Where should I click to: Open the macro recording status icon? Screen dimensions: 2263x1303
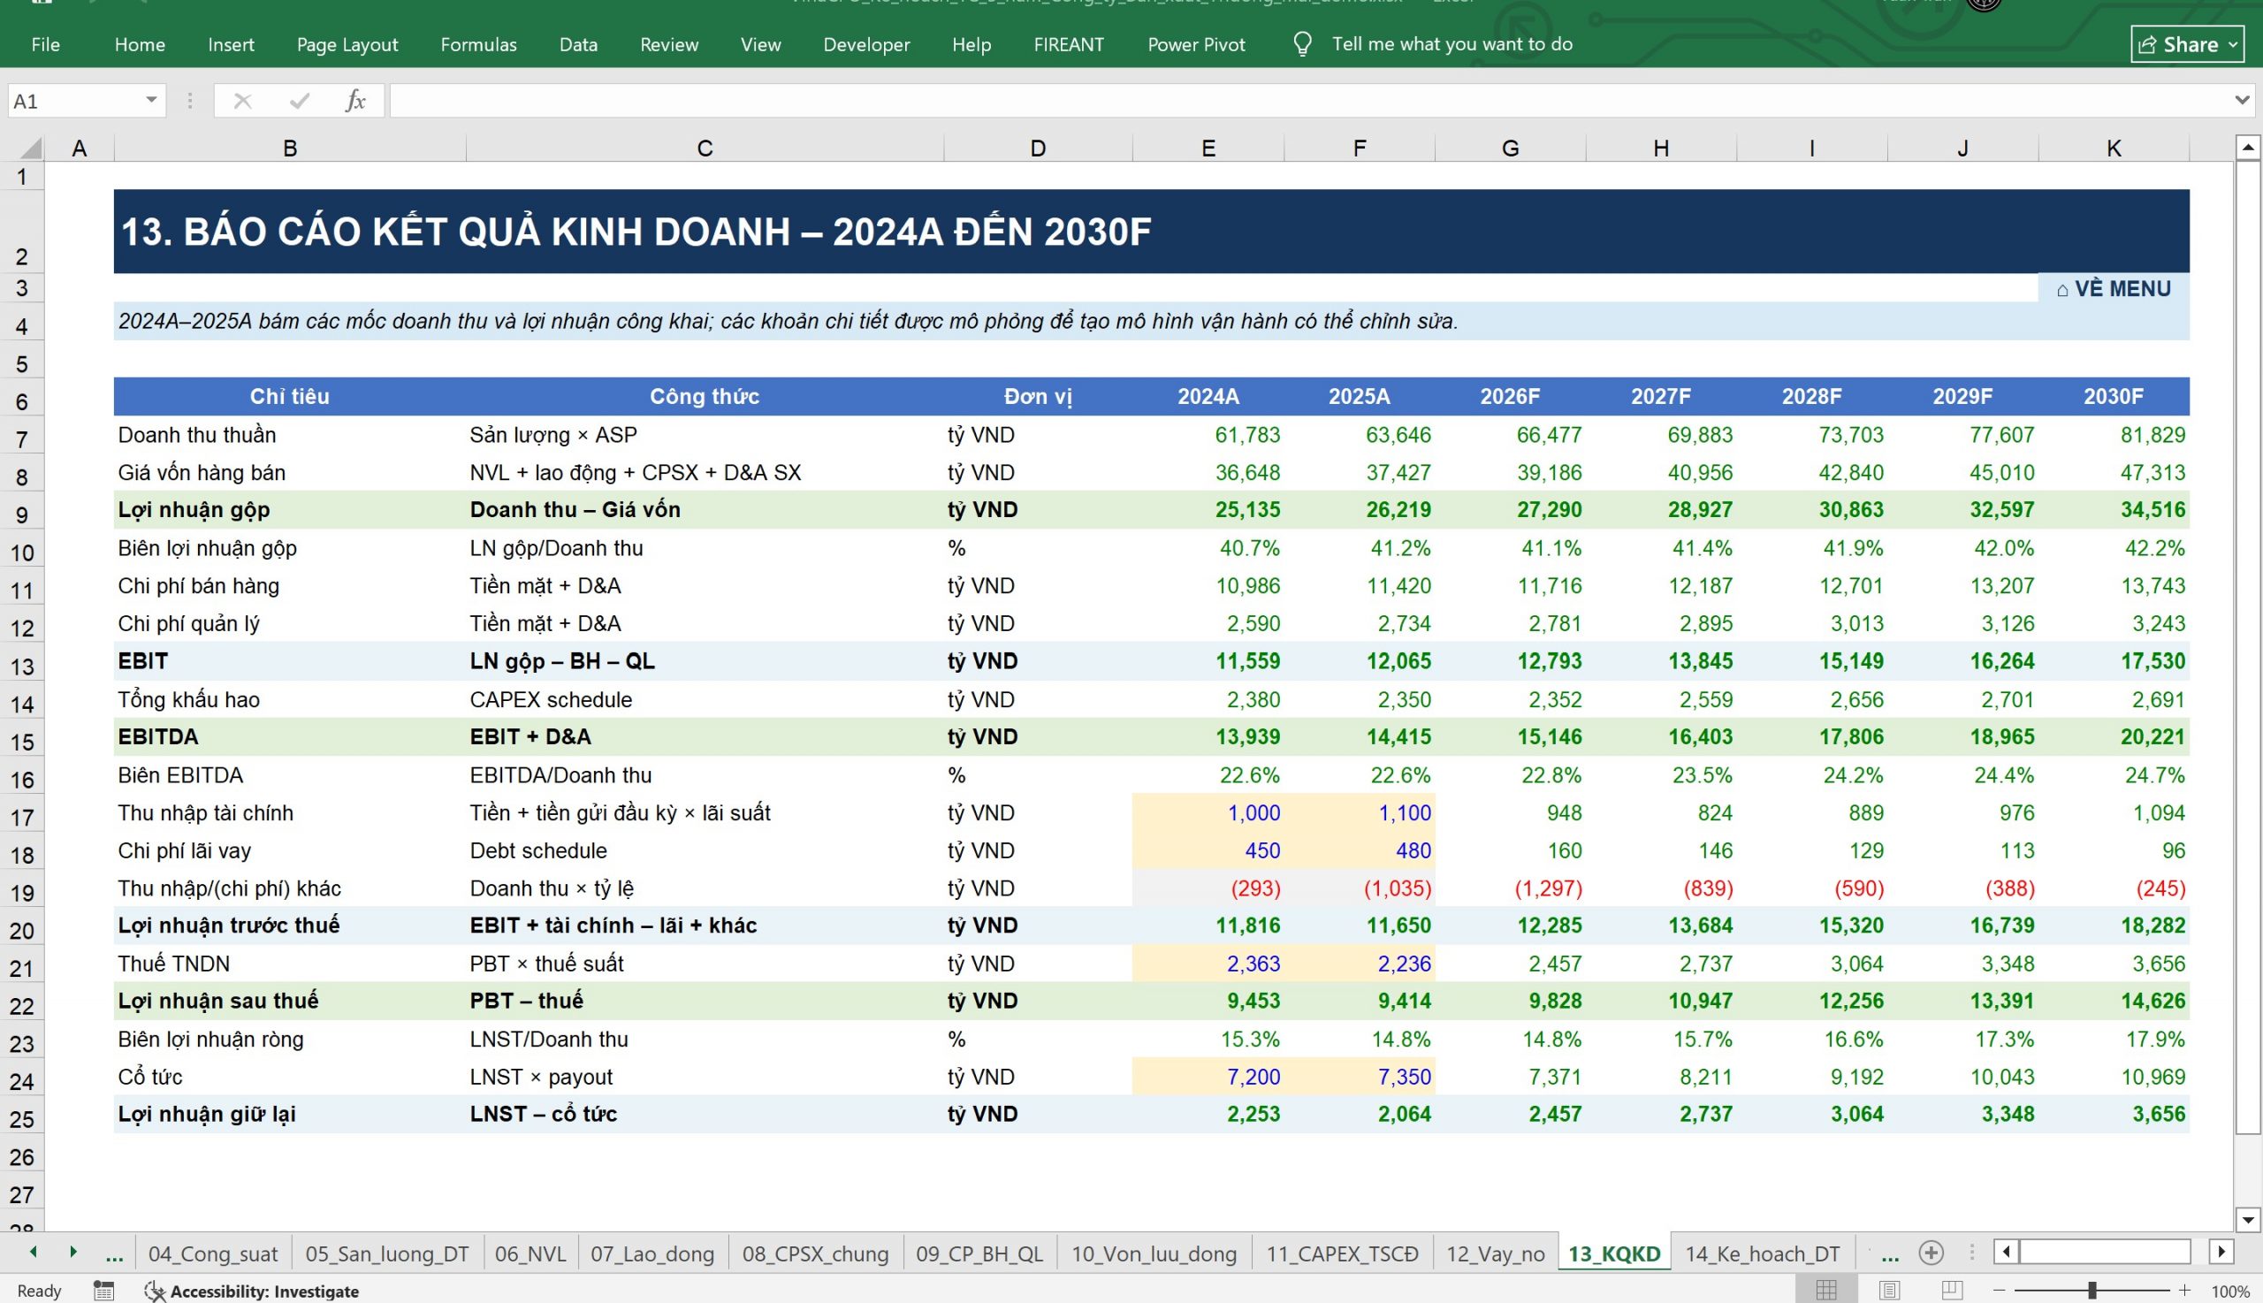[x=103, y=1291]
